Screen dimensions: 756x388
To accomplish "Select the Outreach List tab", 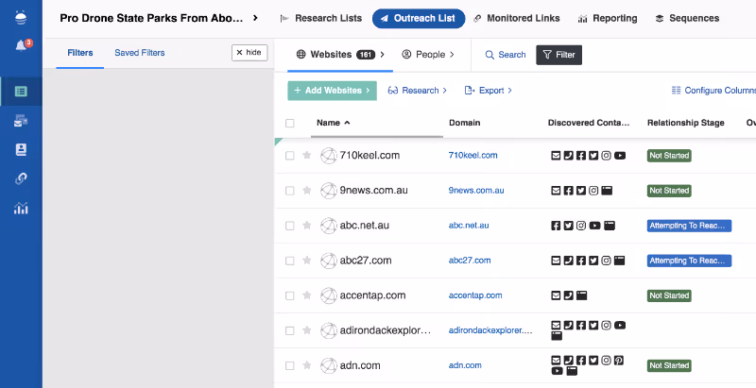I will coord(419,18).
